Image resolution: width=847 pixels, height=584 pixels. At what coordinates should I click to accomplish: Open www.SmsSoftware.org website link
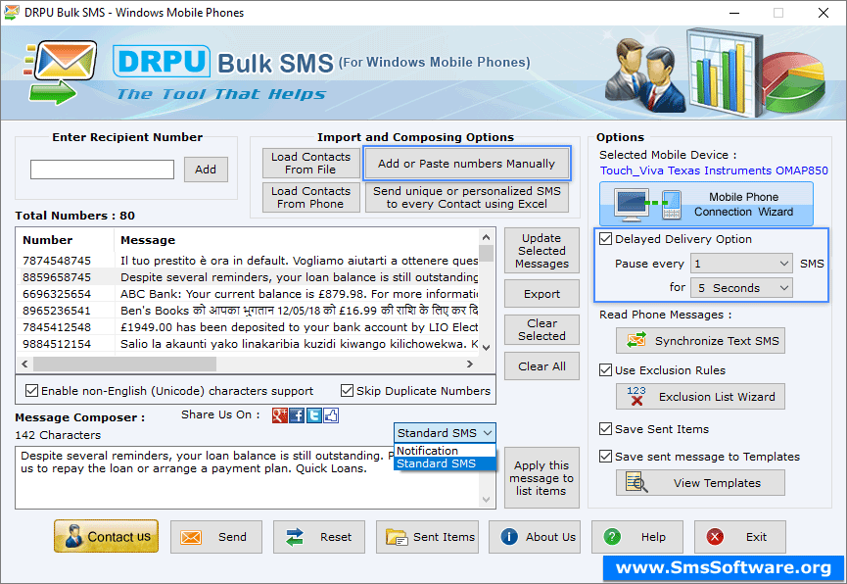coord(724,567)
